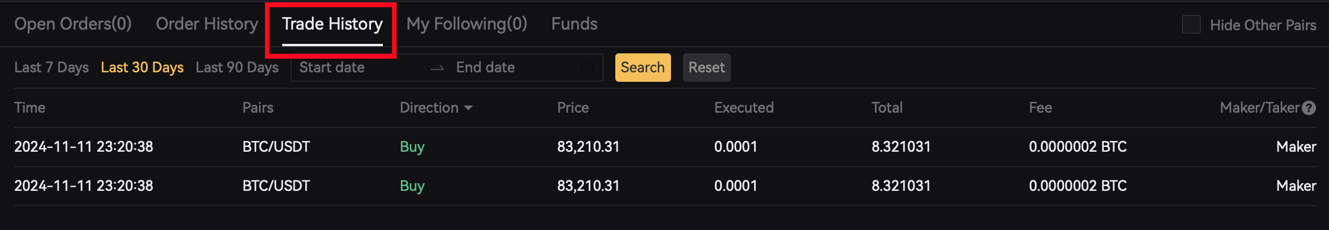Viewport: 1329px width, 230px height.
Task: Open the Order History tab
Action: pos(207,24)
